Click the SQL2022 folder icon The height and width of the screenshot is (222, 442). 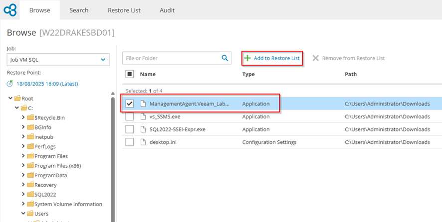click(x=30, y=195)
